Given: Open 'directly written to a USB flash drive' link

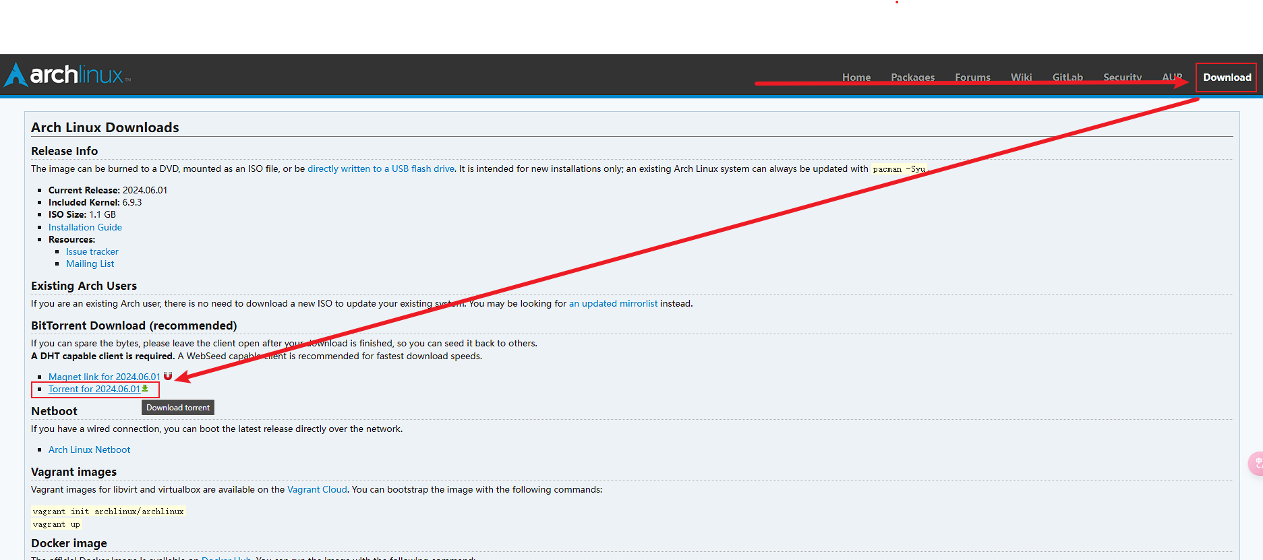Looking at the screenshot, I should click(381, 168).
